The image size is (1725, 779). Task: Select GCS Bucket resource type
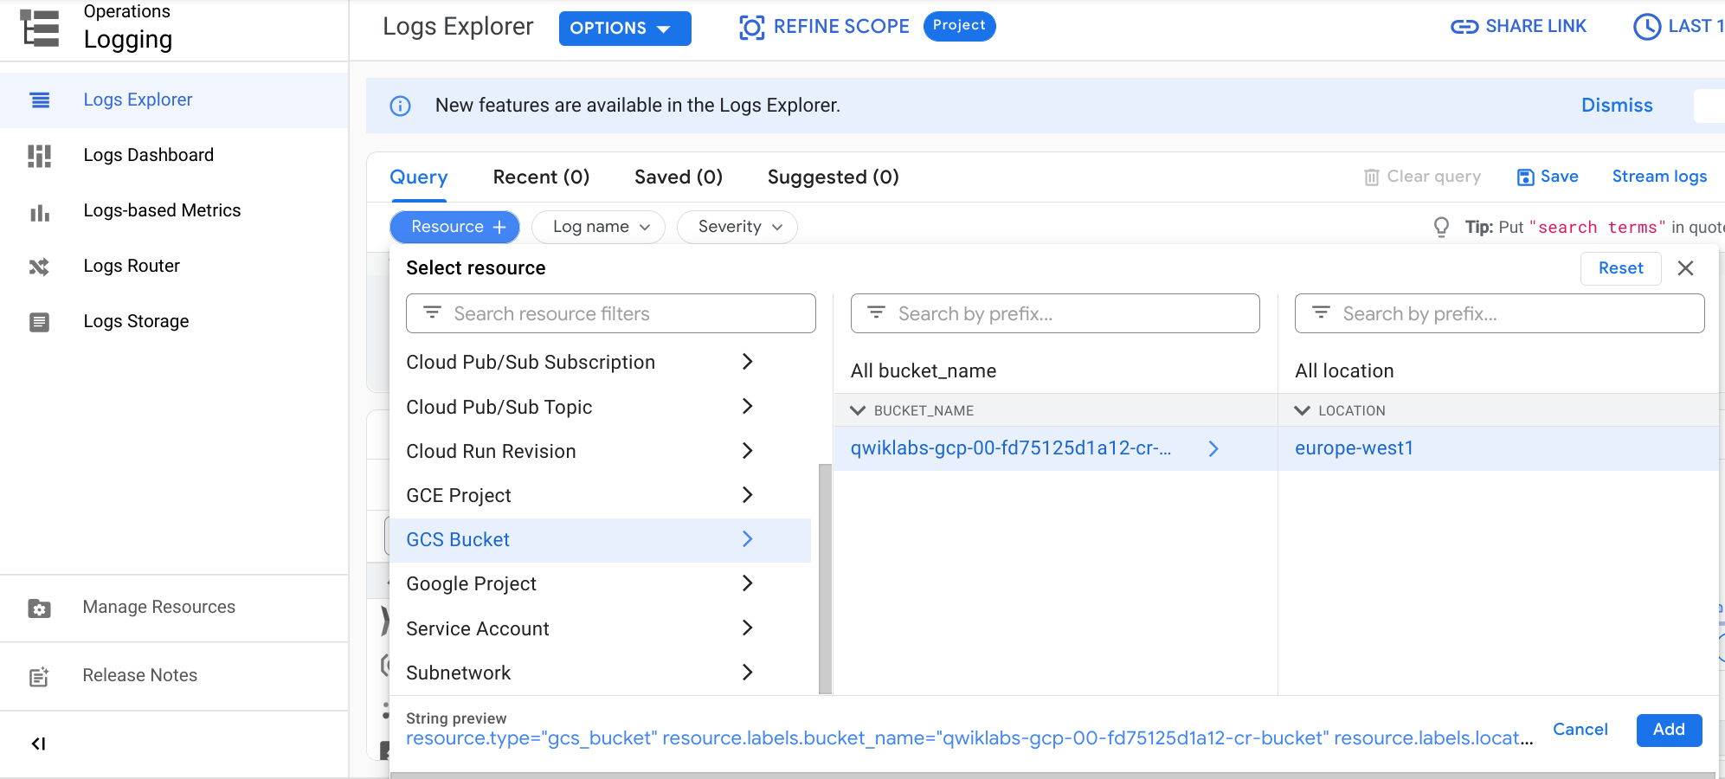(x=600, y=540)
